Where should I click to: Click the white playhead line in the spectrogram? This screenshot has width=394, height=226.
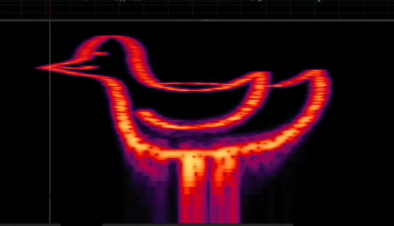pyautogui.click(x=50, y=122)
